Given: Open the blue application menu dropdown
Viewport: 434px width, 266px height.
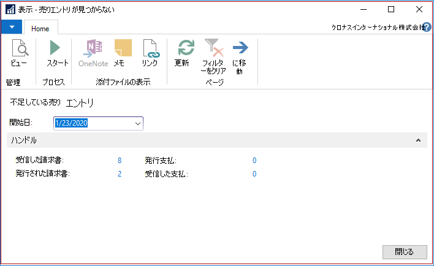Looking at the screenshot, I should (x=12, y=27).
